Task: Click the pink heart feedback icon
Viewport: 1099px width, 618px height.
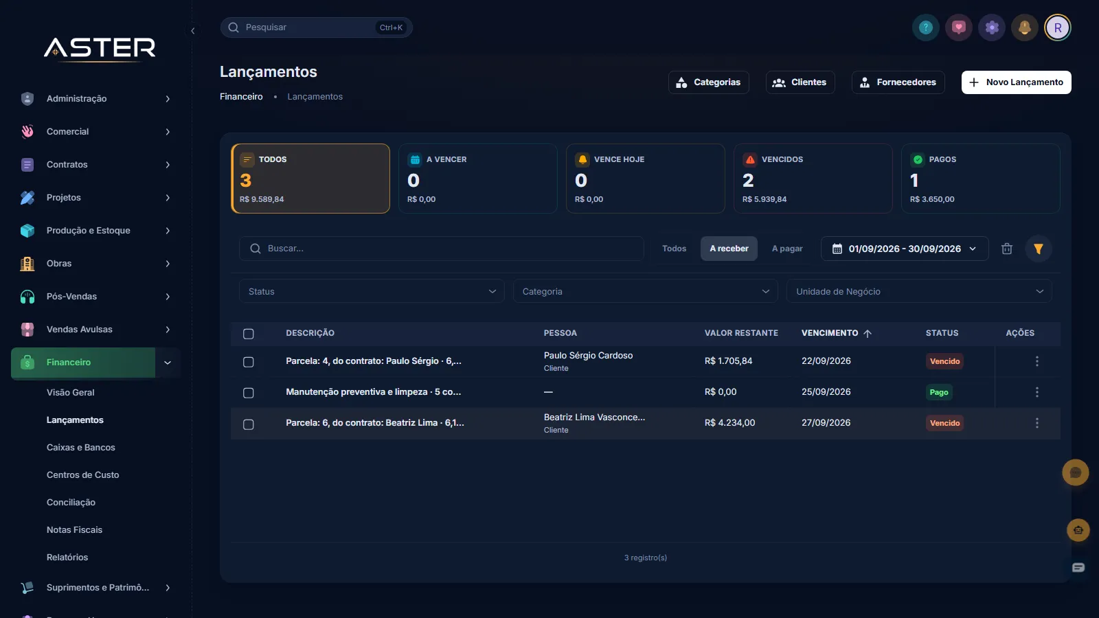Action: [959, 27]
